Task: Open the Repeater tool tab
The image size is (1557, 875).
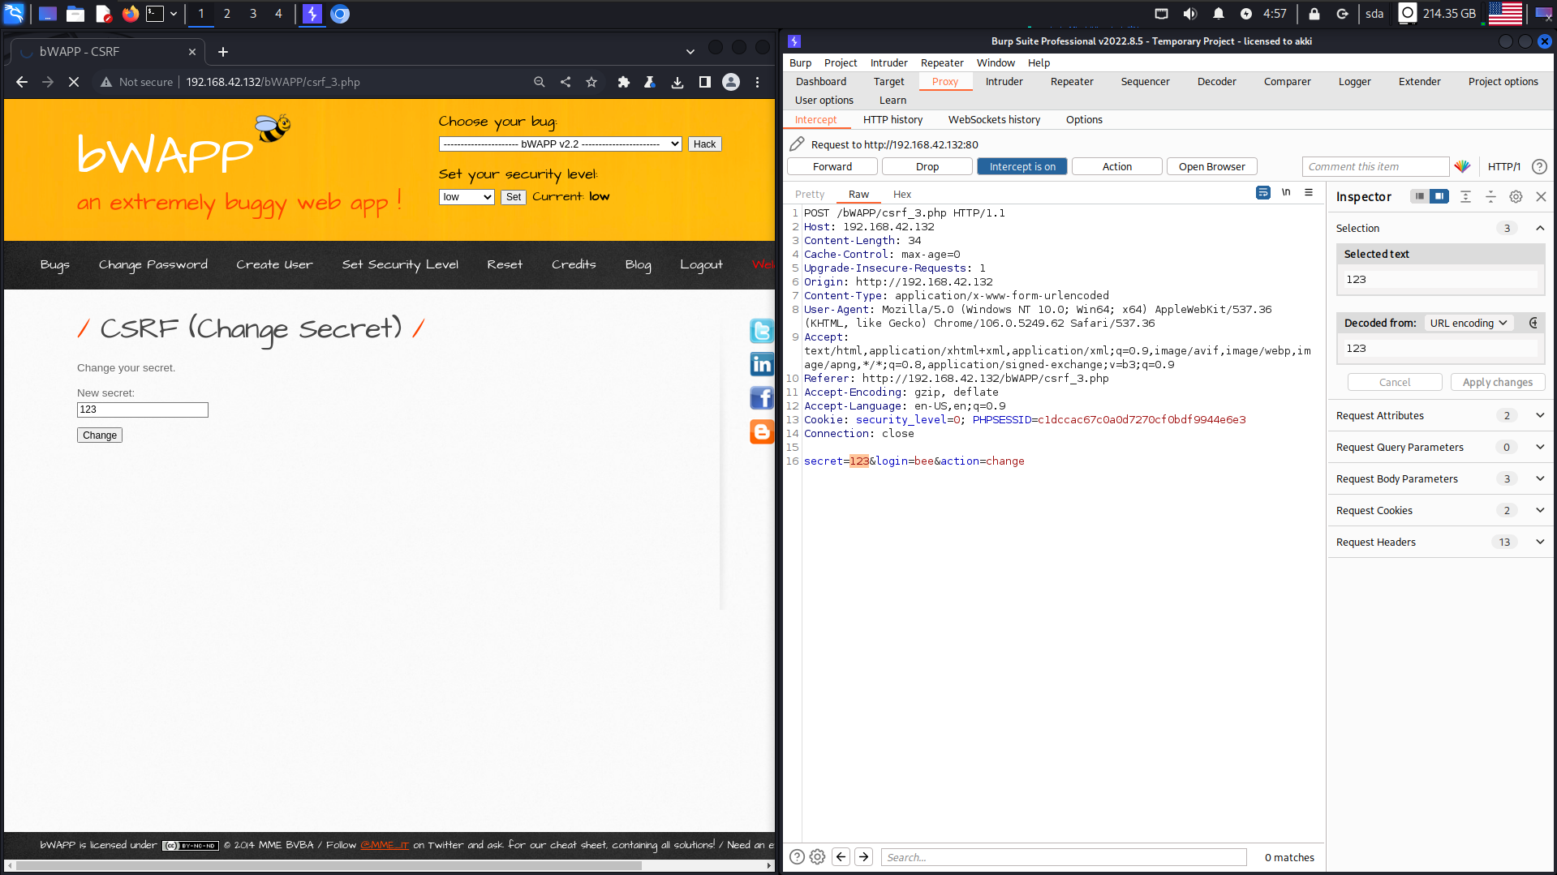Action: coord(1071,81)
